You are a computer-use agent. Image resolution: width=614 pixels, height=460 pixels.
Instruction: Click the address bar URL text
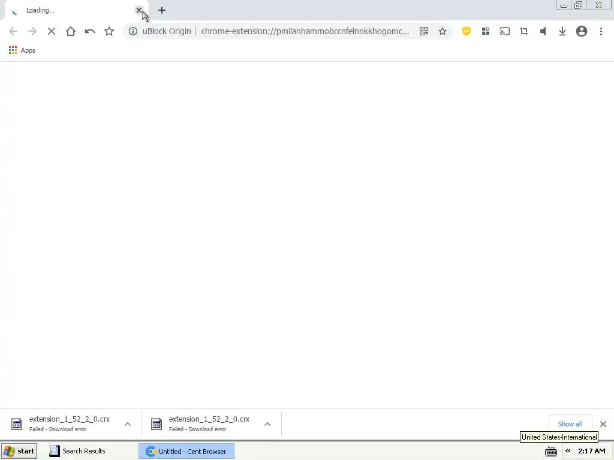pos(305,31)
